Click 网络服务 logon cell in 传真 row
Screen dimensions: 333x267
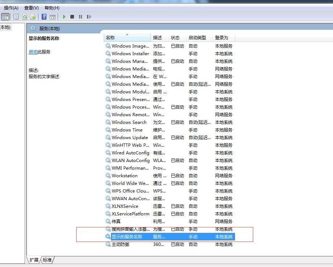[x=224, y=222]
